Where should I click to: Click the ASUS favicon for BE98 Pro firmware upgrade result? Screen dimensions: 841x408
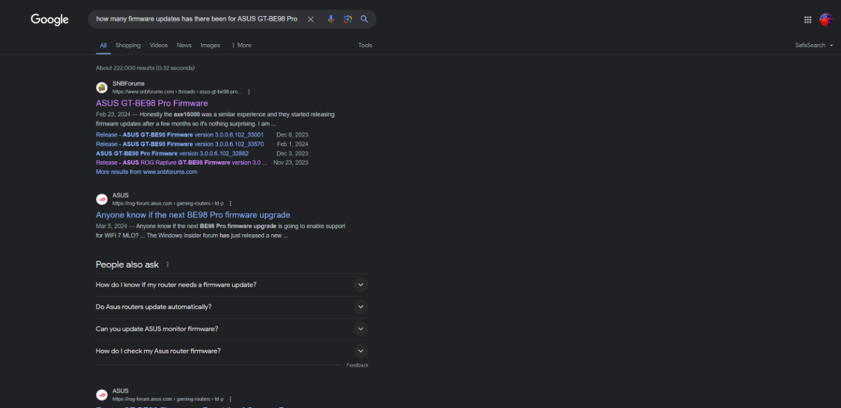point(102,199)
